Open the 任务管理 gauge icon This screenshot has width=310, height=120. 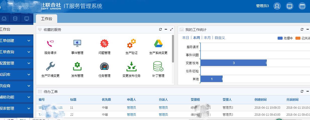(104, 67)
